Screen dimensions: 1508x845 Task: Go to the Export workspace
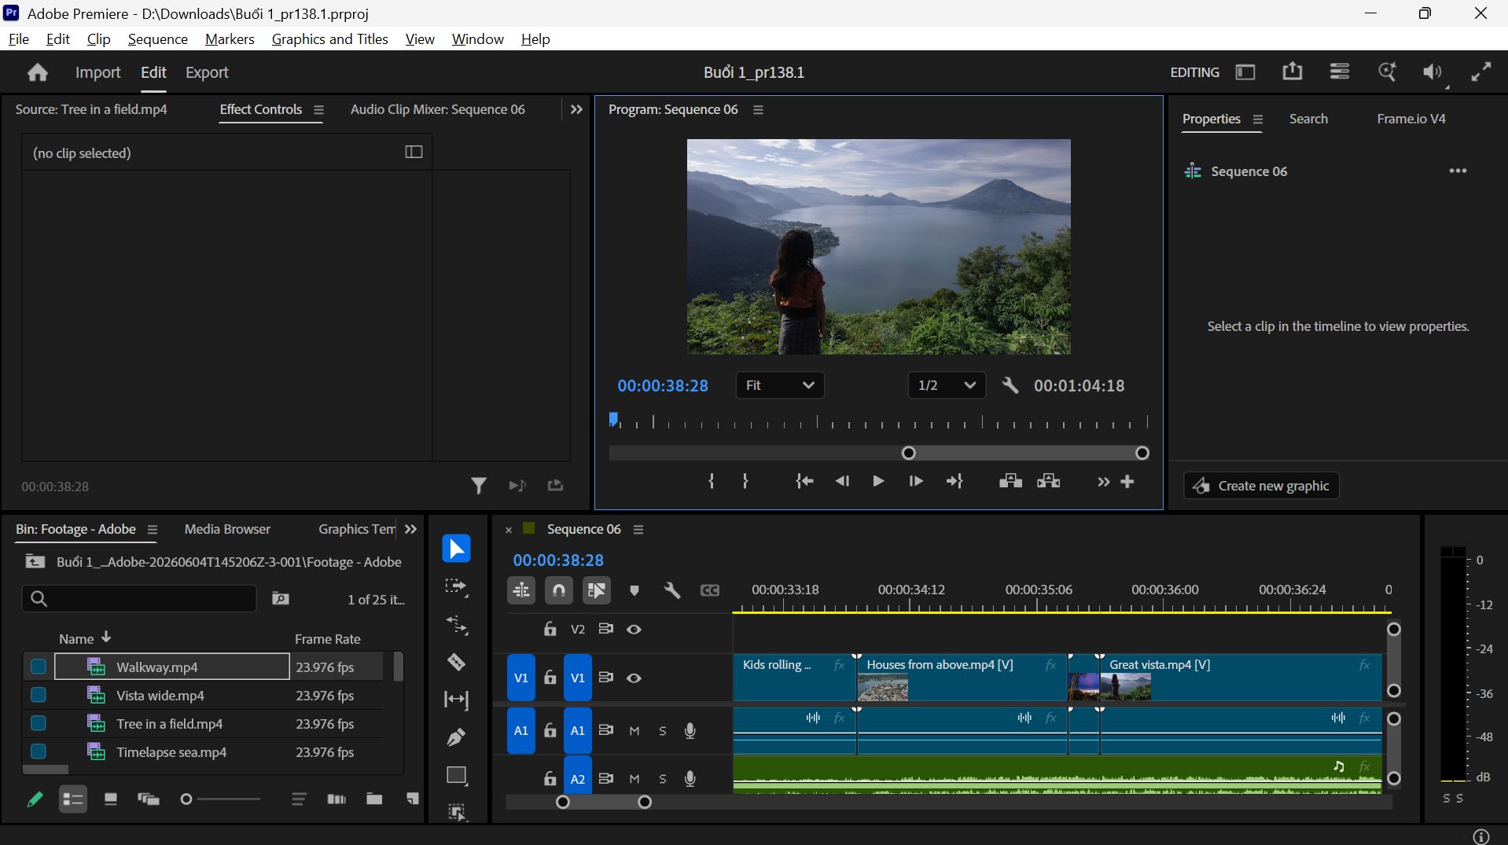tap(207, 72)
